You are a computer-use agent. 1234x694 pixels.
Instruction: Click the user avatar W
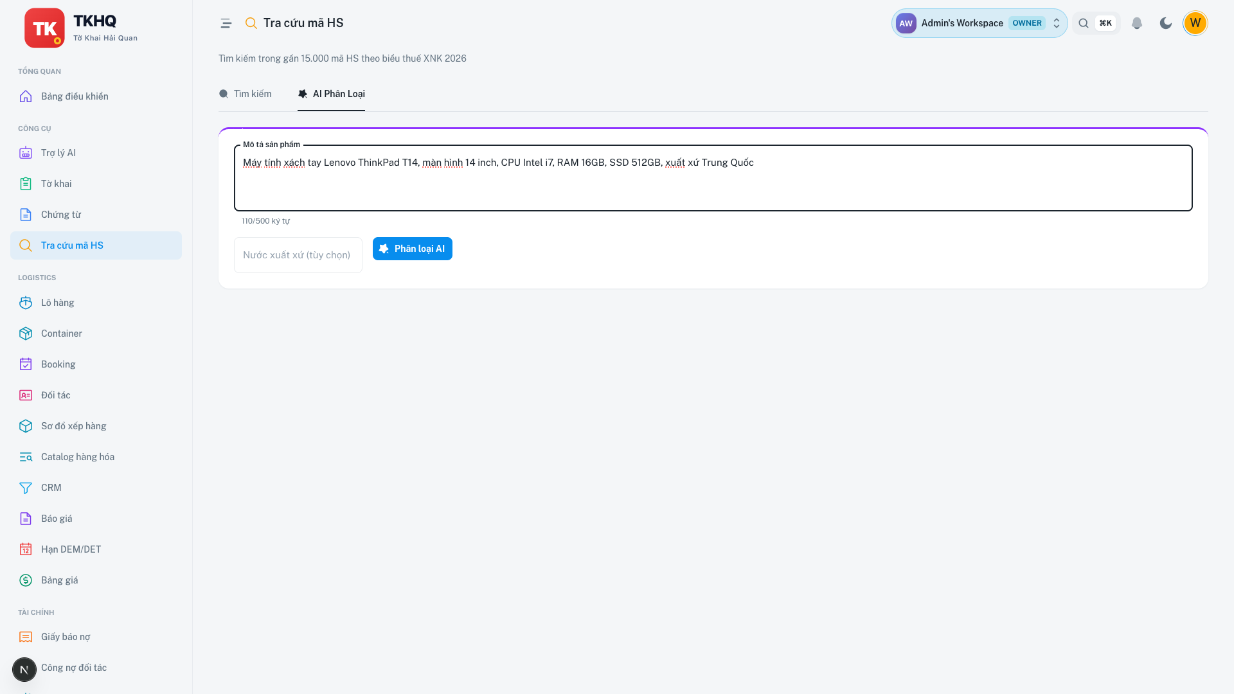(x=1195, y=23)
